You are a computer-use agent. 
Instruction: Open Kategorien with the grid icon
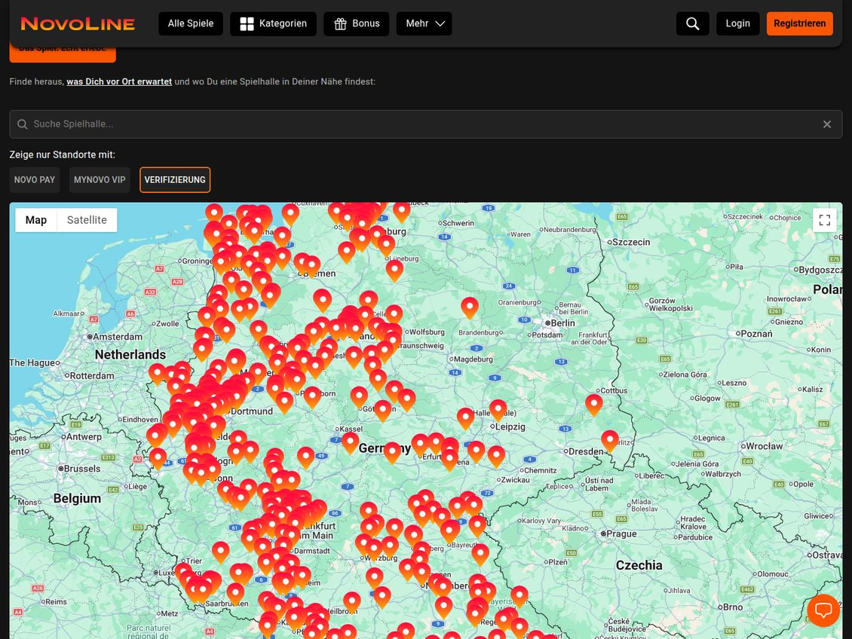(273, 23)
